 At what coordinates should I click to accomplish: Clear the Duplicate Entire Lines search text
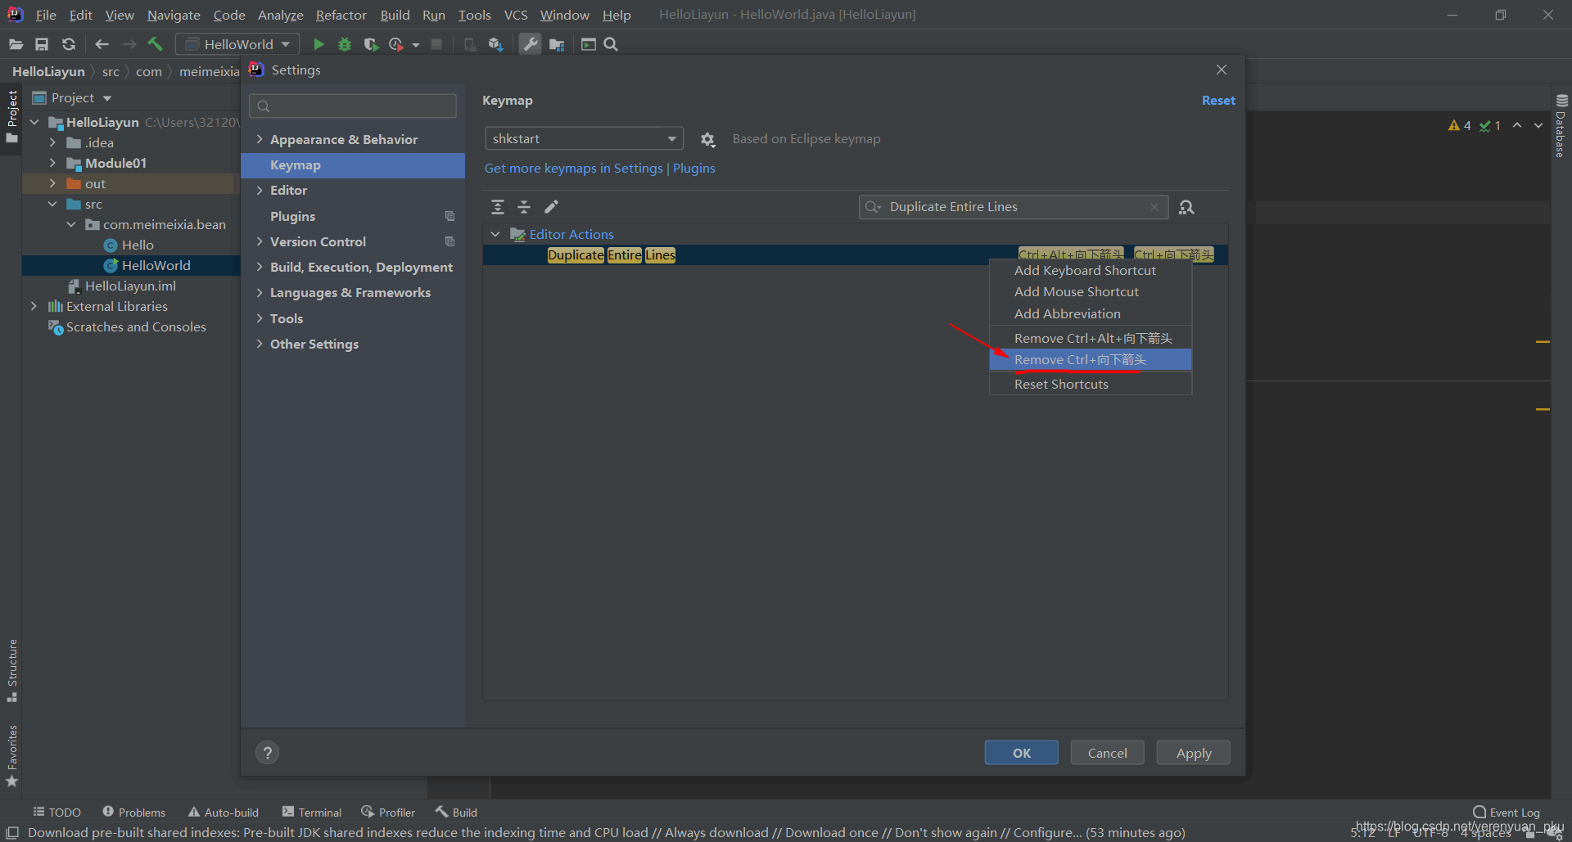click(1154, 207)
